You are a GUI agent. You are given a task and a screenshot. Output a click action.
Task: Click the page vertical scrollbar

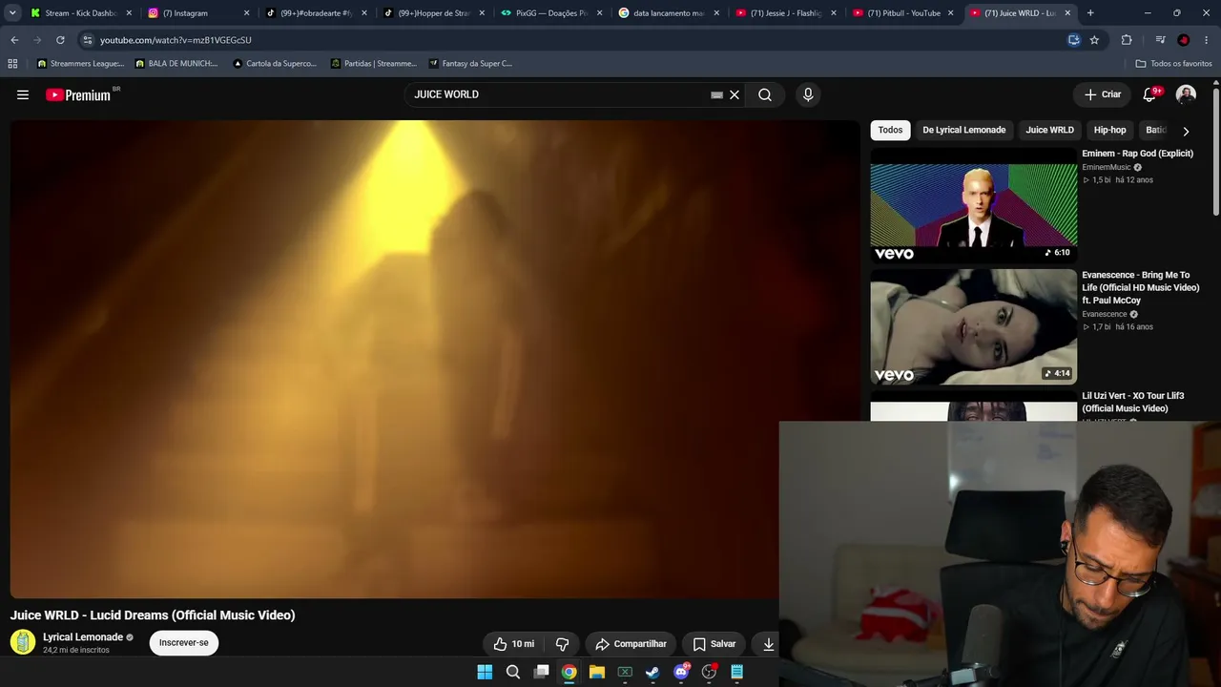tap(1215, 153)
